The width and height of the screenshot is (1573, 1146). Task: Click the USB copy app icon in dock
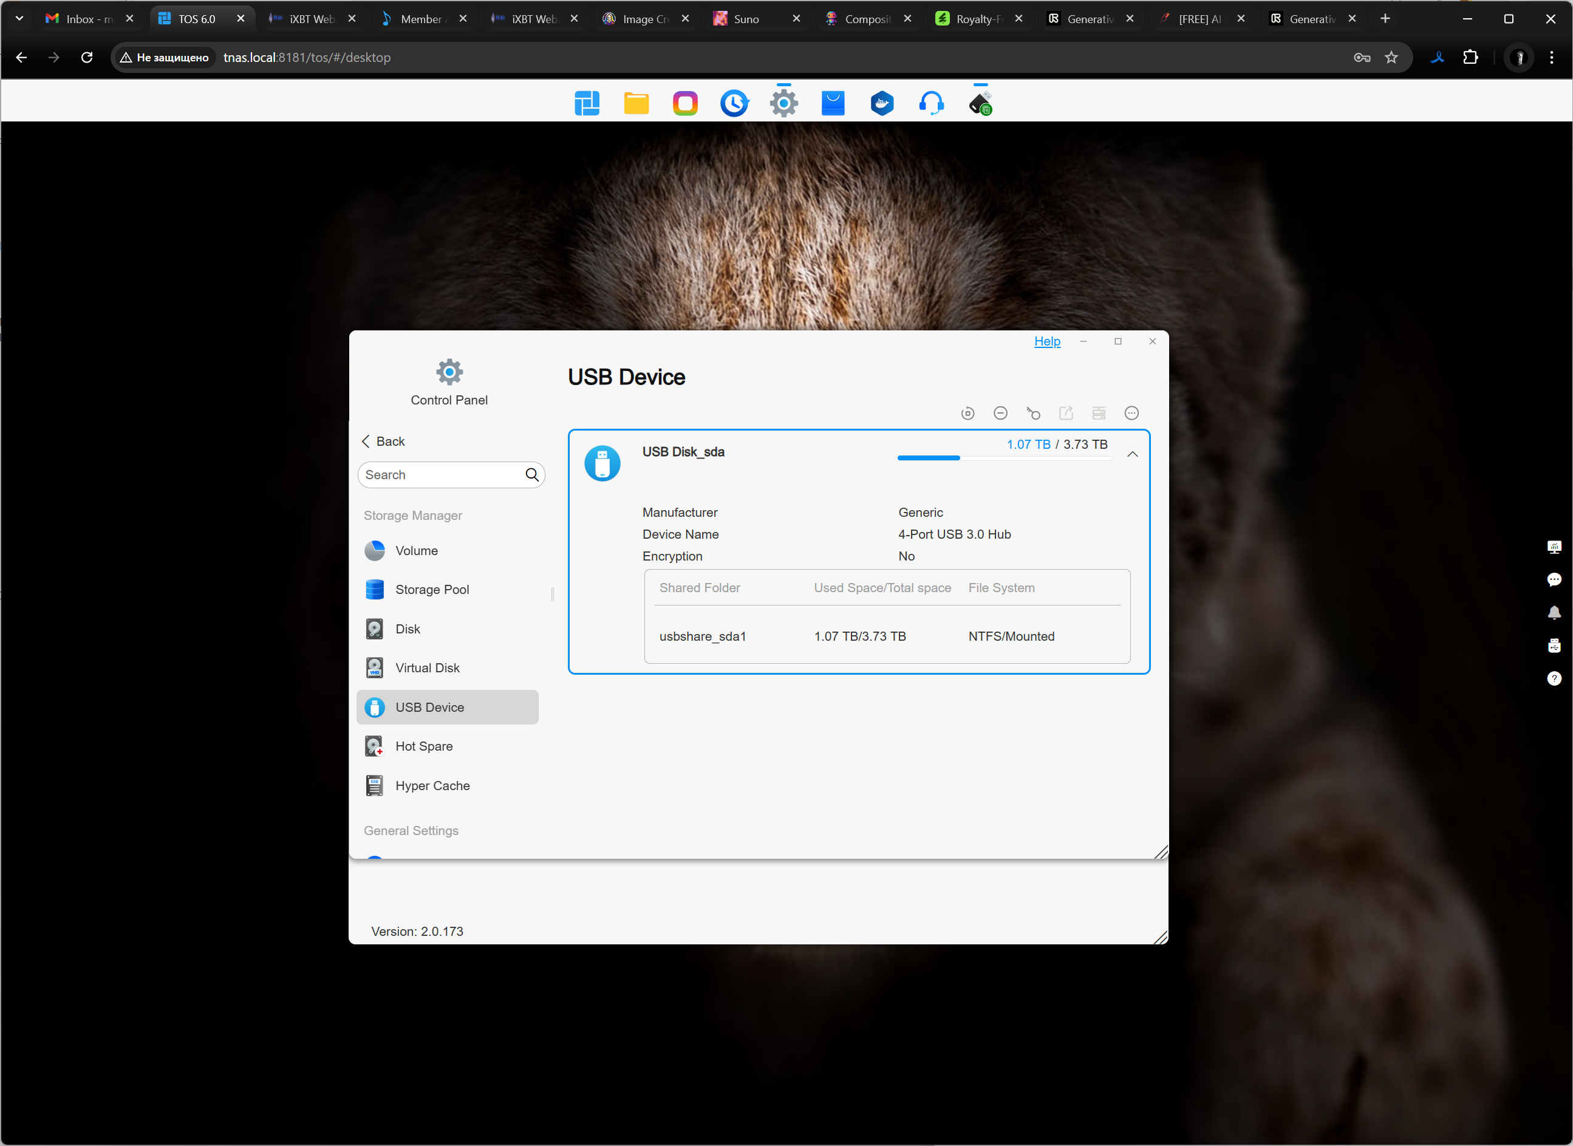(x=980, y=103)
